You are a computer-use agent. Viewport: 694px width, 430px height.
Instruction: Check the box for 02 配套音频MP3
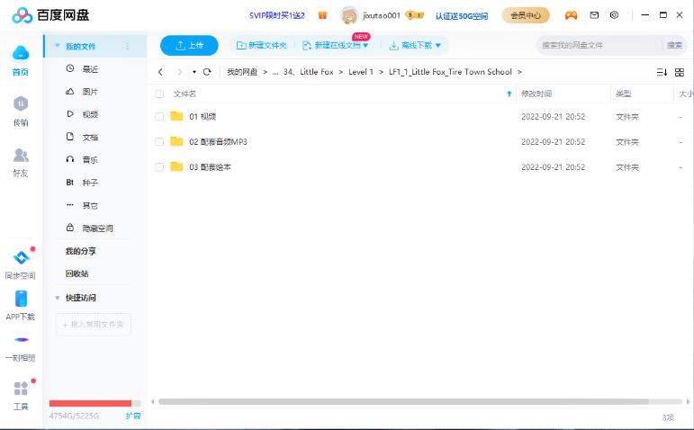coord(159,141)
